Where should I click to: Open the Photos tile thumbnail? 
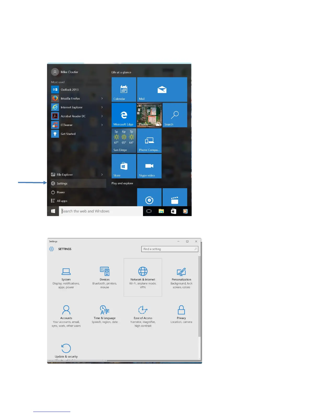point(149,115)
